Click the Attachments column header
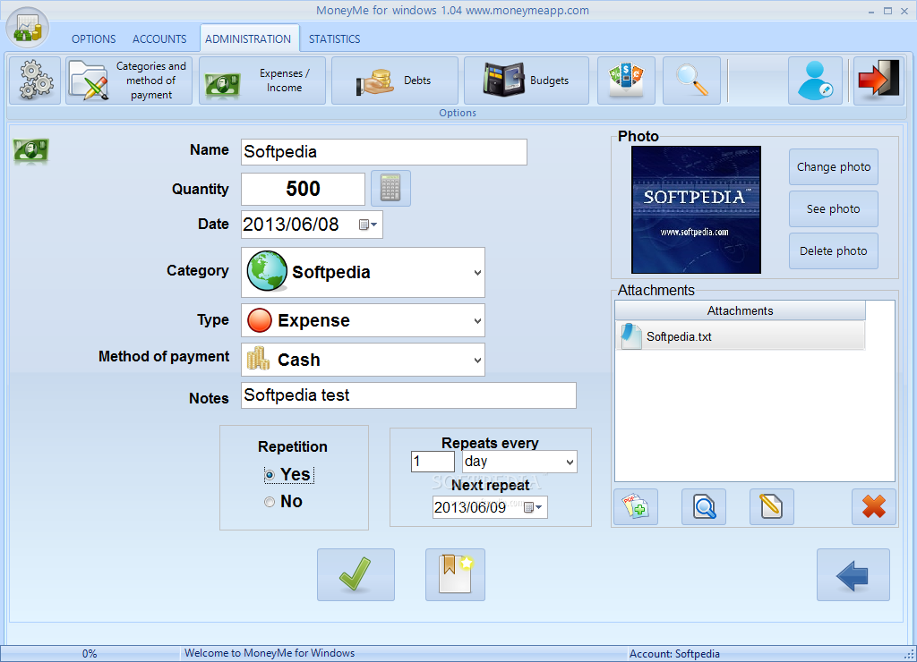 coord(740,310)
